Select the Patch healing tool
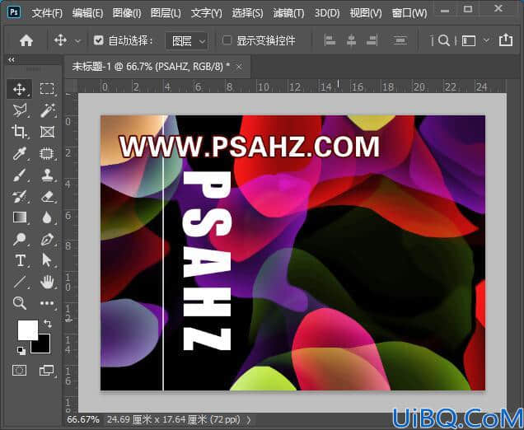 pos(47,154)
